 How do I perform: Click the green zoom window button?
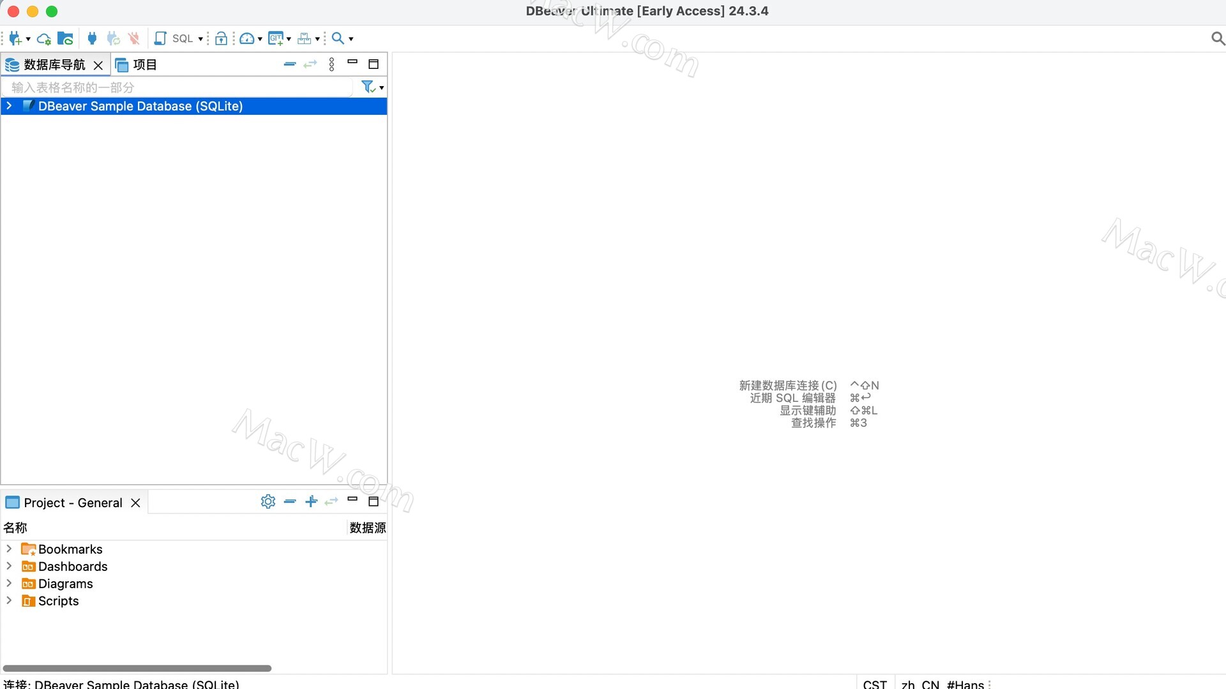point(52,11)
